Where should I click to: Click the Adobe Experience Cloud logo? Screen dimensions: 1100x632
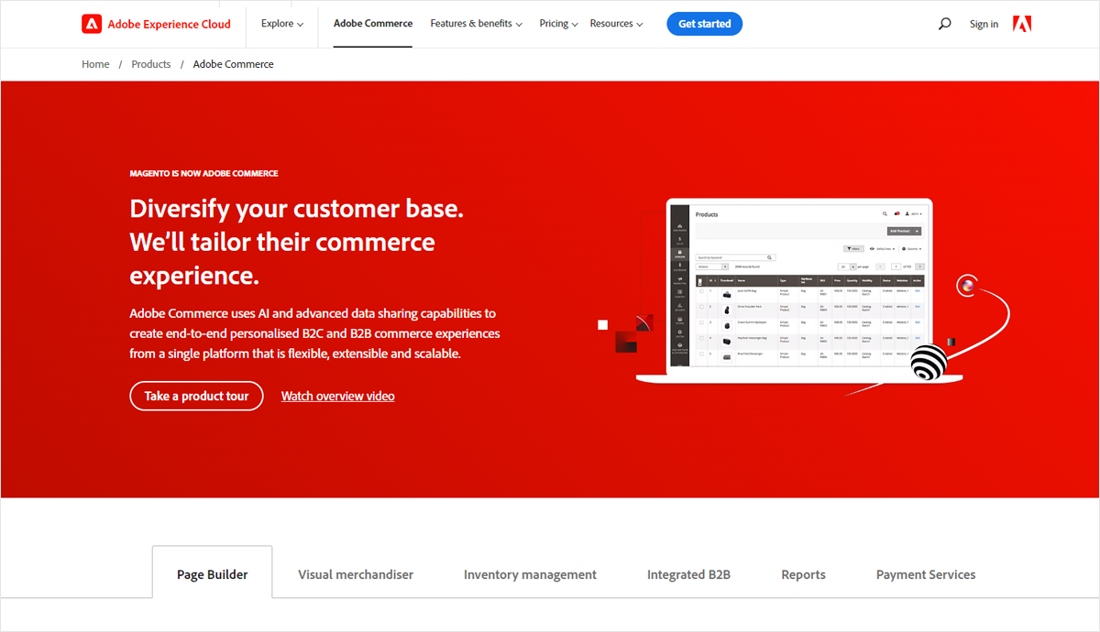click(156, 24)
